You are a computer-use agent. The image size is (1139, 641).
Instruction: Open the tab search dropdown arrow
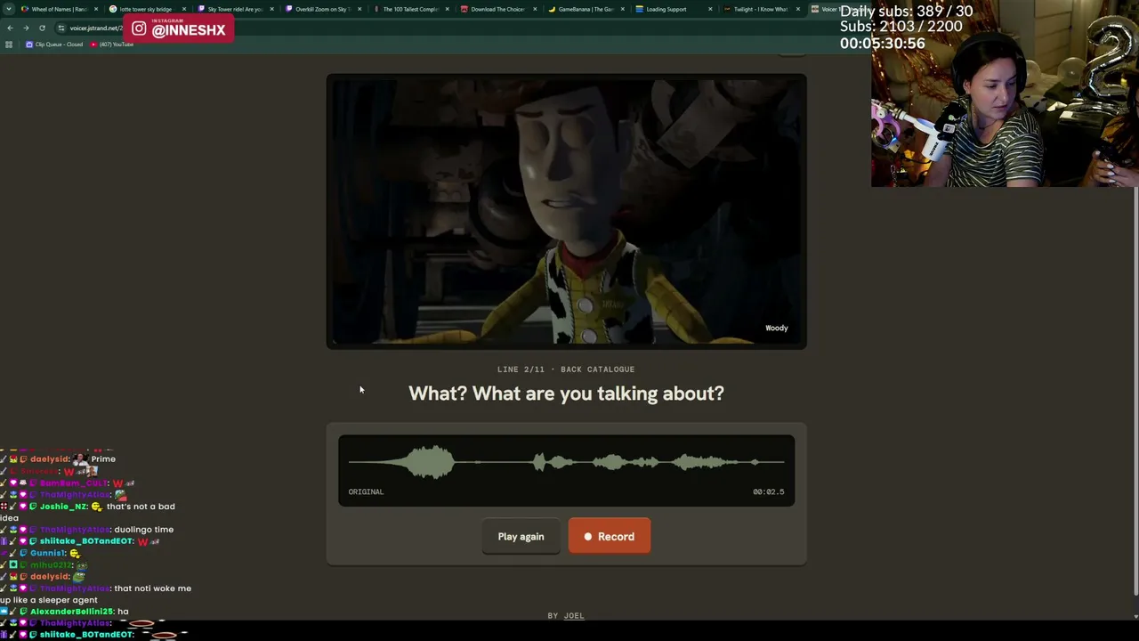[x=10, y=9]
